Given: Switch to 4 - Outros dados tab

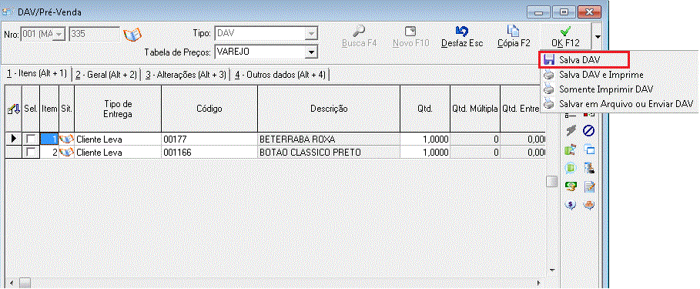Looking at the screenshot, I should point(281,75).
